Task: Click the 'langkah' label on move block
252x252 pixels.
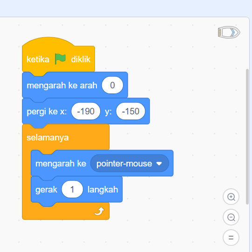Action: (103, 190)
